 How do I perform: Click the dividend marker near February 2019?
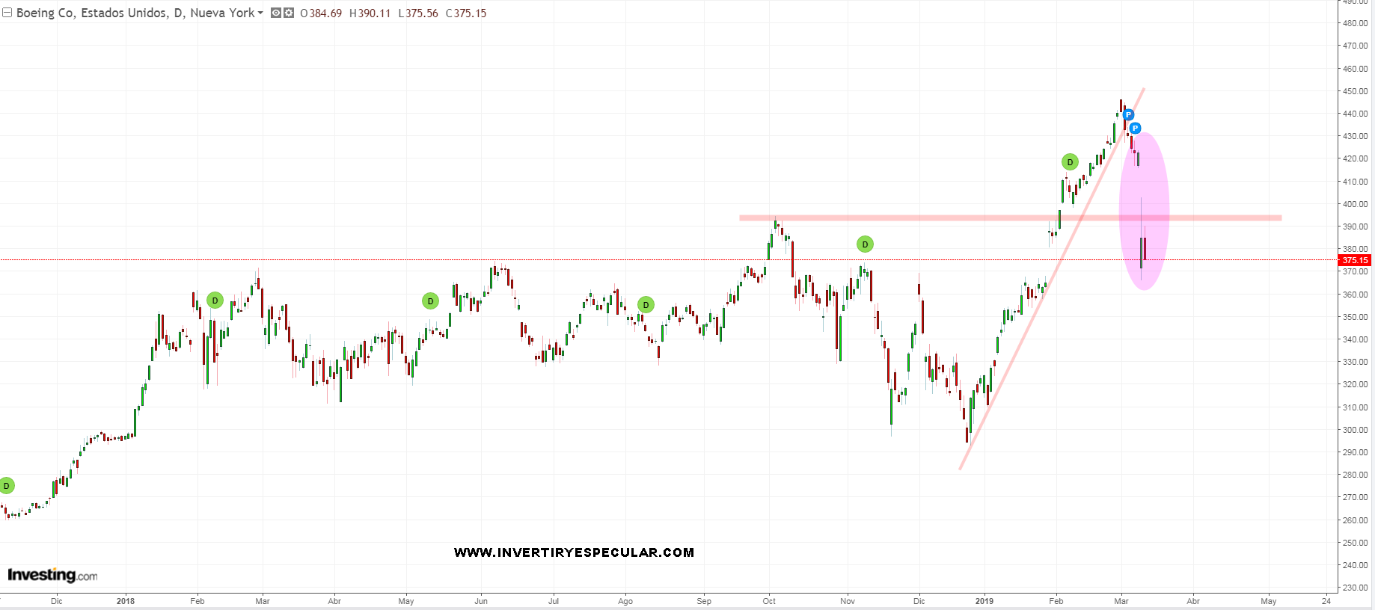click(1070, 161)
